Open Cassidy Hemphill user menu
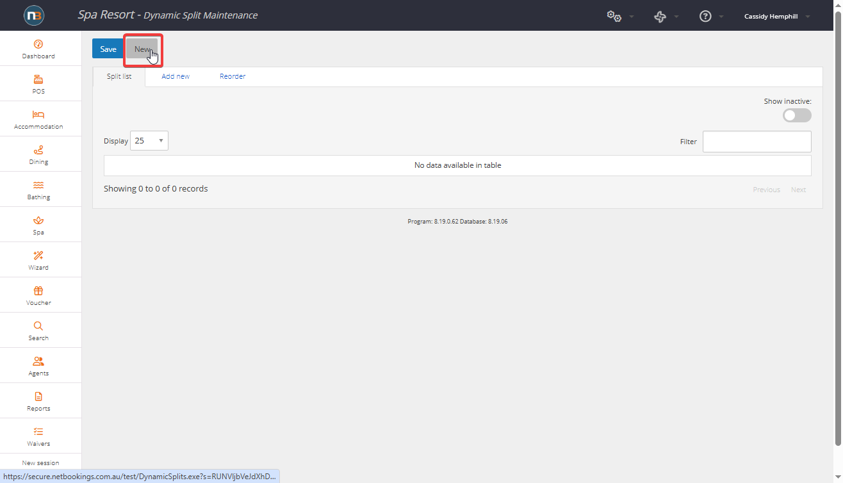This screenshot has width=843, height=483. pyautogui.click(x=776, y=17)
